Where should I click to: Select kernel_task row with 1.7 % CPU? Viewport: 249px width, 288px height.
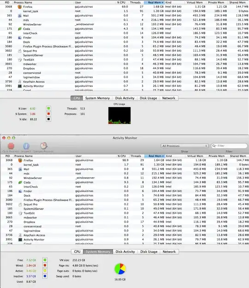tap(125, 165)
